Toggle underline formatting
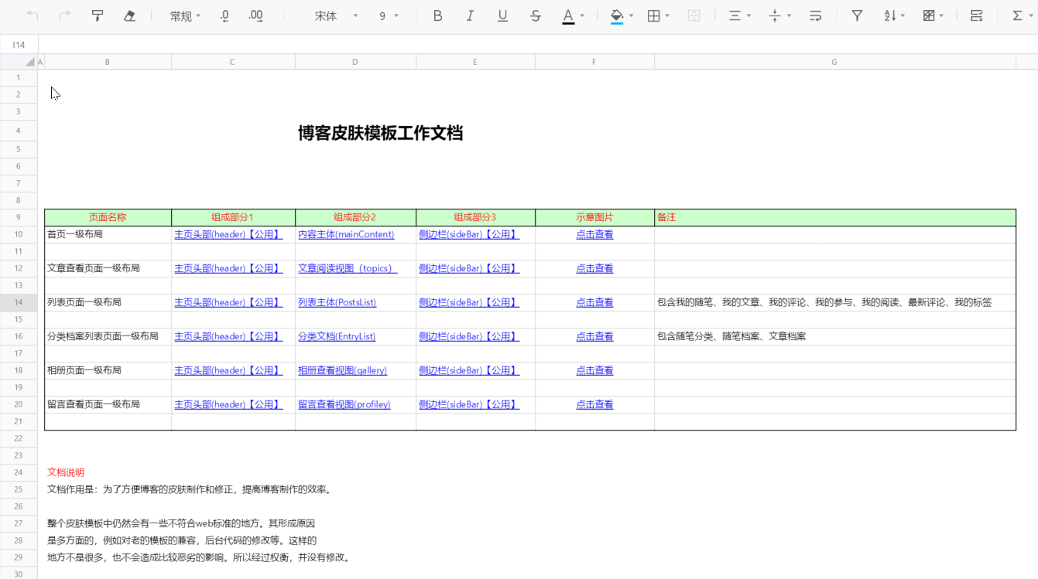Image resolution: width=1038 pixels, height=579 pixels. [502, 15]
